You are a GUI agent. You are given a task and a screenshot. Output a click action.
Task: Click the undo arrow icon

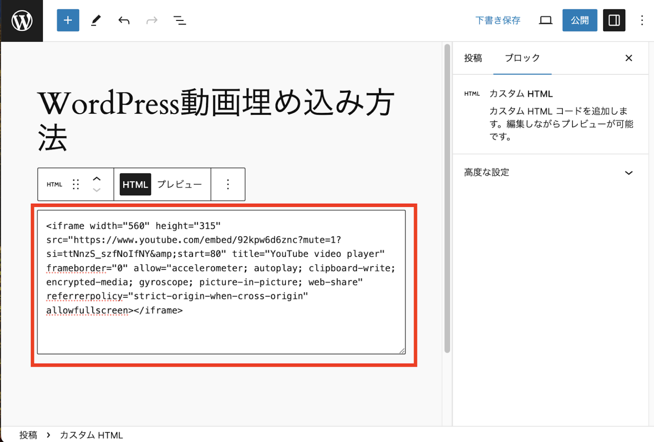pos(123,20)
